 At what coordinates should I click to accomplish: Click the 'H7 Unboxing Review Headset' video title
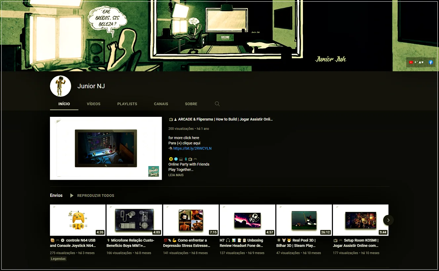242,243
